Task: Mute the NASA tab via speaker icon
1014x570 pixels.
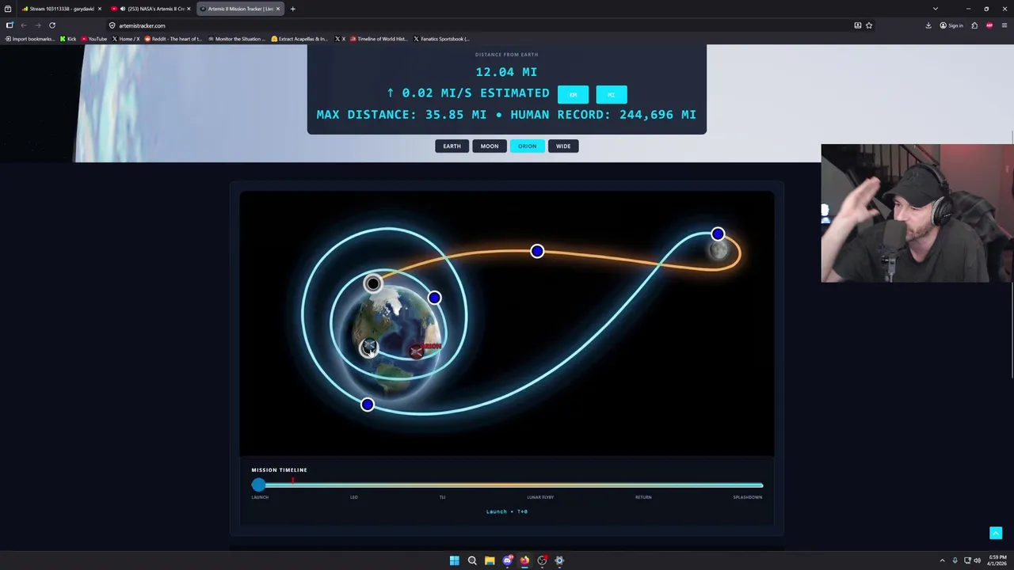Action: pos(123,9)
